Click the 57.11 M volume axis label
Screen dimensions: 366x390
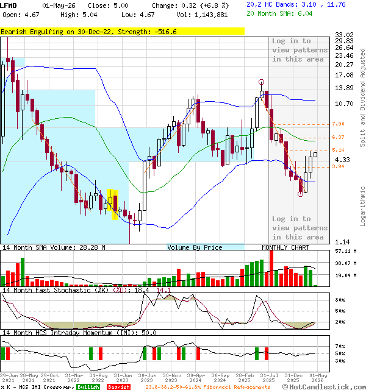point(346,251)
